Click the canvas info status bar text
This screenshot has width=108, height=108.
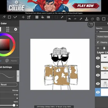pyautogui.click(x=54, y=107)
